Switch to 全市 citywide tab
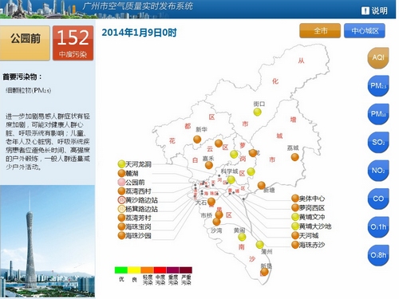This screenshot has height=299, width=399. click(x=320, y=31)
